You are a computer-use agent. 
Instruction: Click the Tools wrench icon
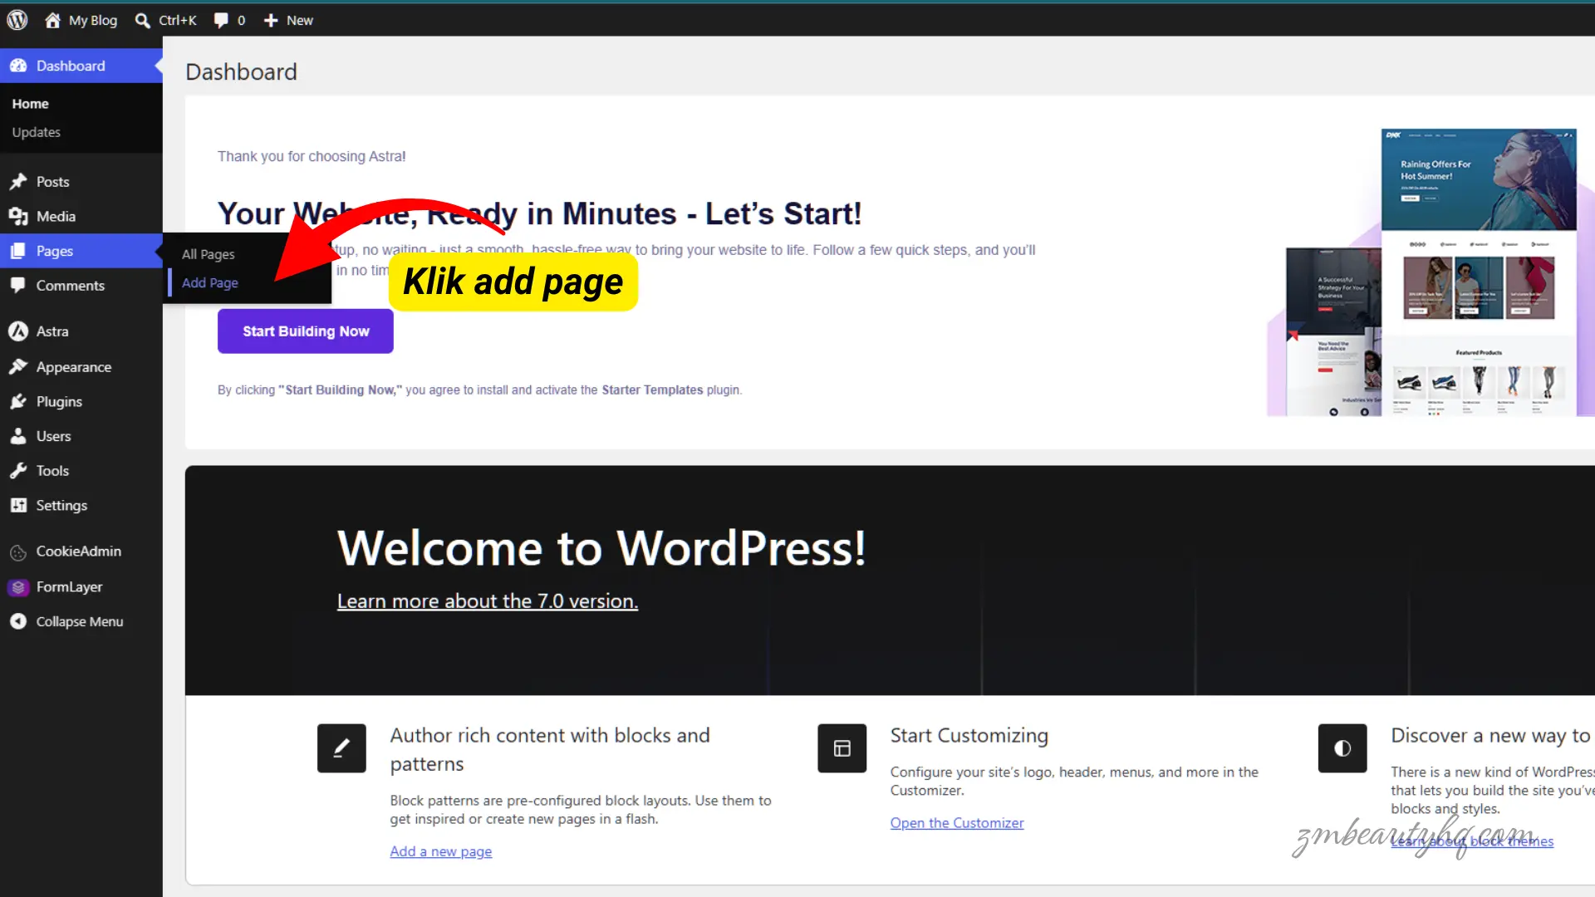18,470
